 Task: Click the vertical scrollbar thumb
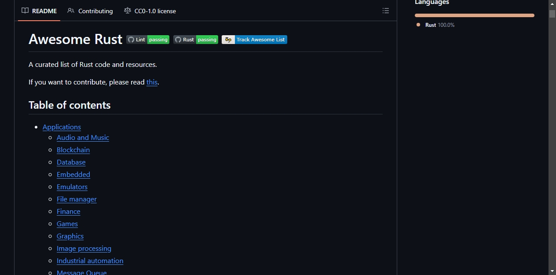tap(552, 14)
